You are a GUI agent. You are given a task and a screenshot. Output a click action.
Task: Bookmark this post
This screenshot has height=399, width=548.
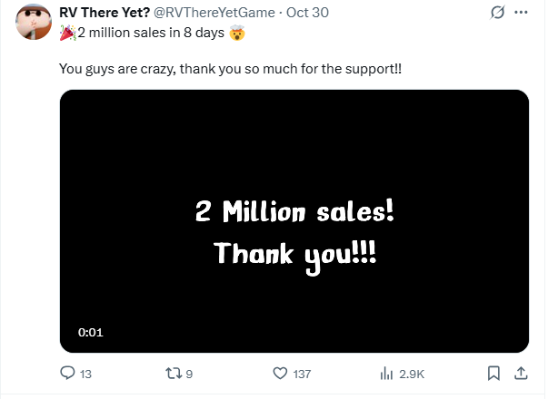(493, 374)
